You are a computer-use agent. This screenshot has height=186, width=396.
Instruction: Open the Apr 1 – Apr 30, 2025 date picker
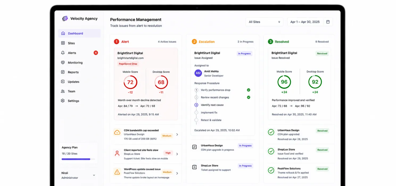pyautogui.click(x=310, y=22)
